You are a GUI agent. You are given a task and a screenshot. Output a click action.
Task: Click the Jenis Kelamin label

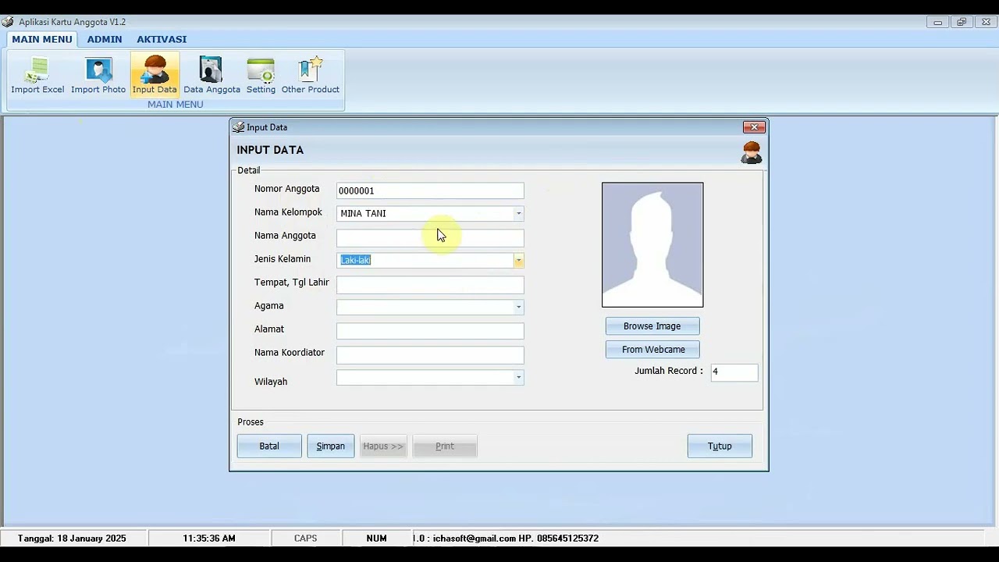[283, 259]
